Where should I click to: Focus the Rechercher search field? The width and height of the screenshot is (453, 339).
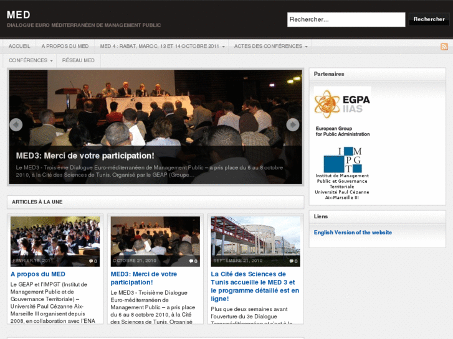(x=346, y=19)
